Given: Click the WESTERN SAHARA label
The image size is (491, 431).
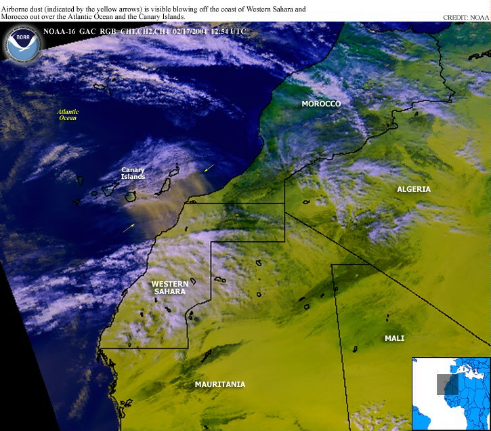Looking at the screenshot, I should point(170,287).
